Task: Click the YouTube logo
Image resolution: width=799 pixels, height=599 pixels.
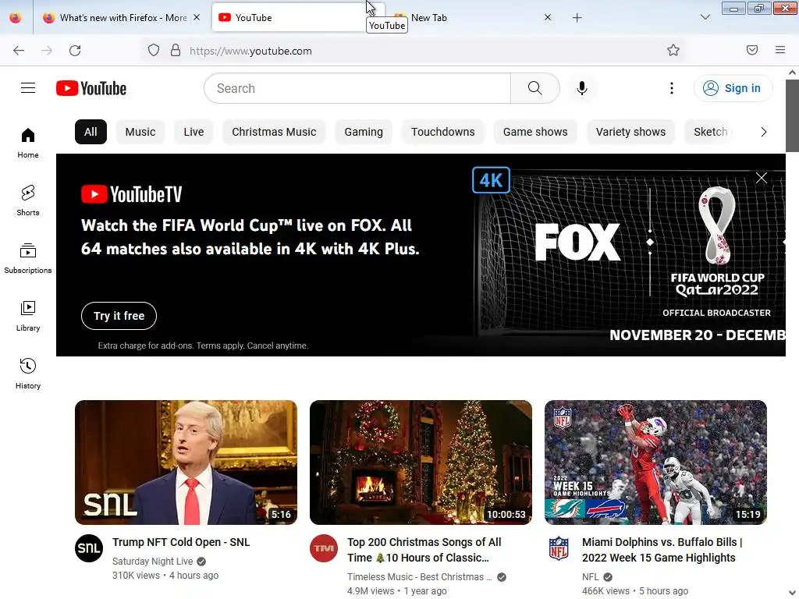Action: tap(91, 88)
